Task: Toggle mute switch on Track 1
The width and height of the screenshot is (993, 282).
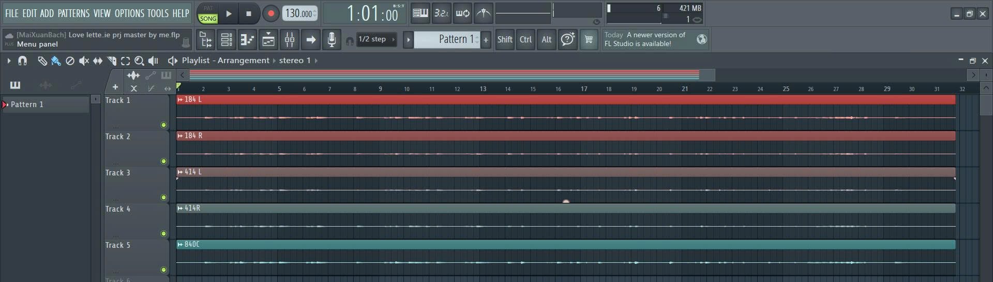Action: [163, 125]
